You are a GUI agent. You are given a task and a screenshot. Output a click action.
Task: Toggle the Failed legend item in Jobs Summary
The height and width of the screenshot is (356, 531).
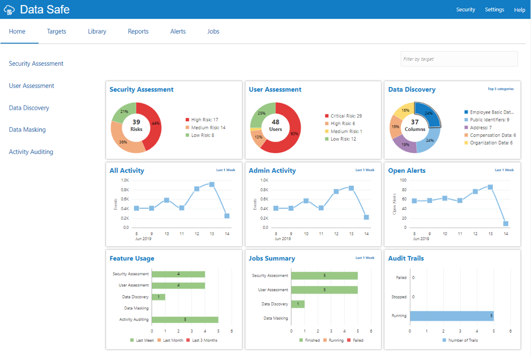pos(355,340)
